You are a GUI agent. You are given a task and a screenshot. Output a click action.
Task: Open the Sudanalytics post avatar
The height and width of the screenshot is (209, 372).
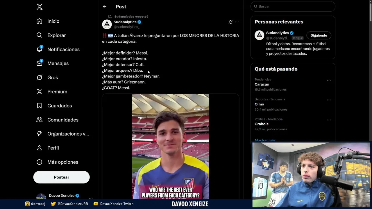tap(107, 24)
